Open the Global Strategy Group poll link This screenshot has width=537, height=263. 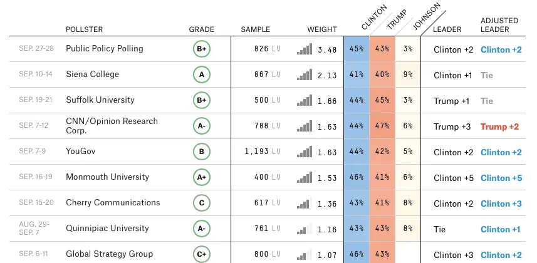coord(110,254)
